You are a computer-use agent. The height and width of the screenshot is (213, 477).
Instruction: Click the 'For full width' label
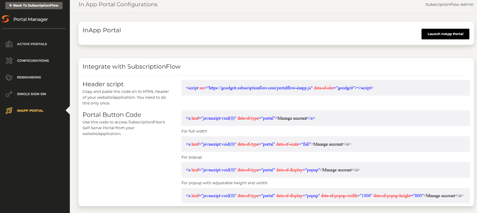click(194, 131)
